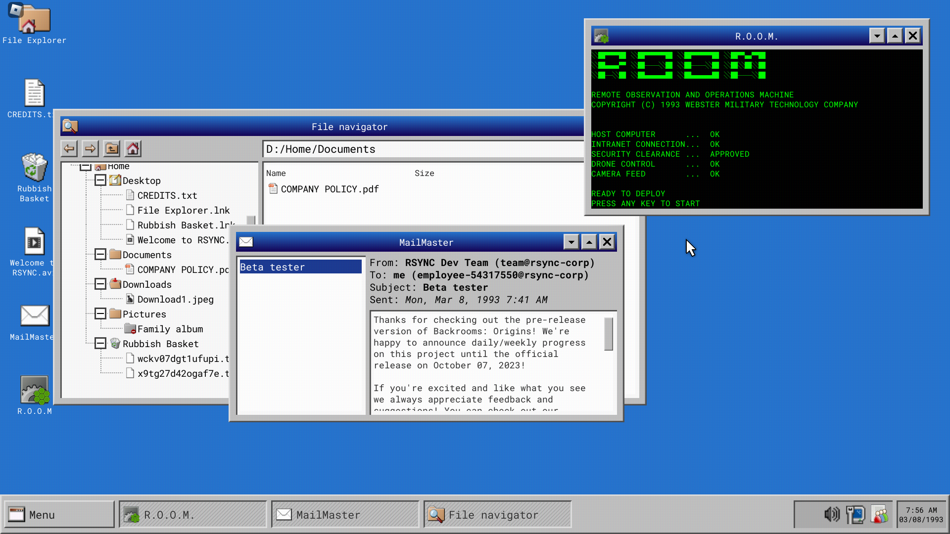Collapse the Documents tree folder

click(100, 255)
